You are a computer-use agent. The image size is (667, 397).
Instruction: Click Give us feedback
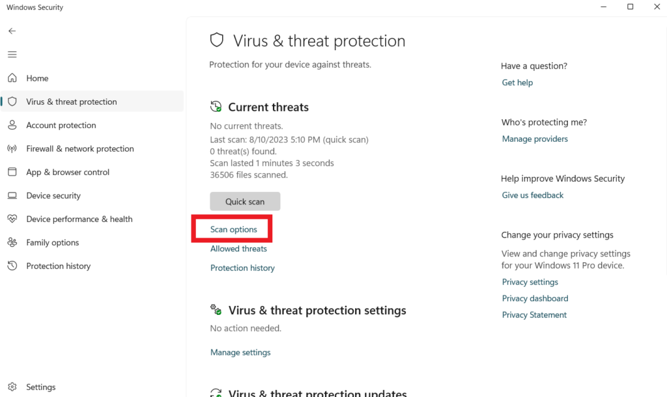tap(532, 195)
